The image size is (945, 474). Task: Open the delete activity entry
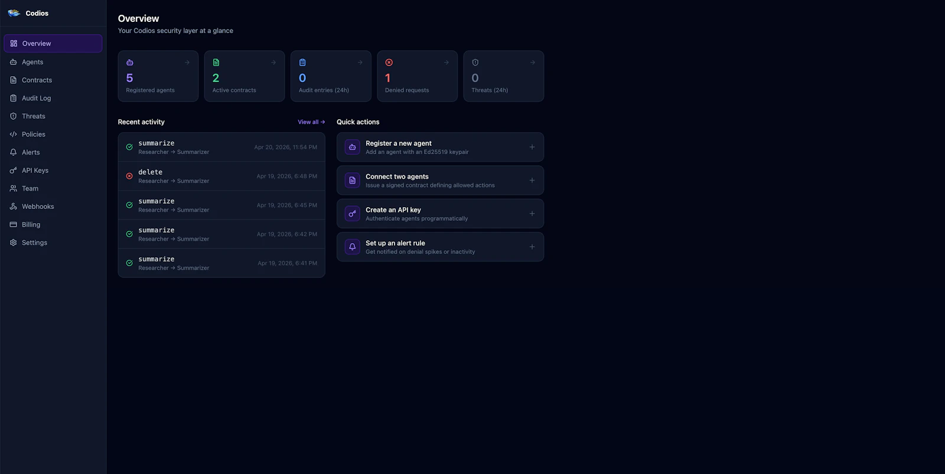[221, 176]
